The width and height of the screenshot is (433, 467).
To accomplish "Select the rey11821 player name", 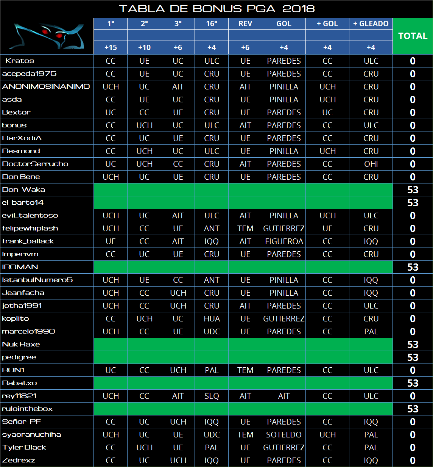I will click(x=19, y=396).
